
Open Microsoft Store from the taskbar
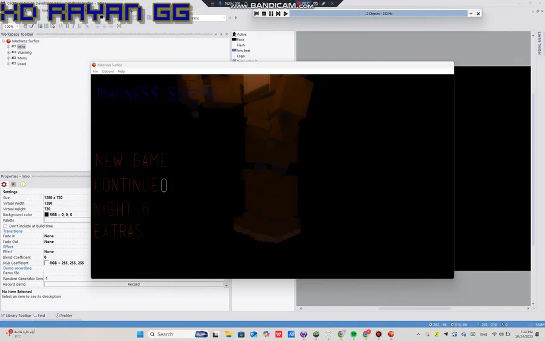[241, 334]
